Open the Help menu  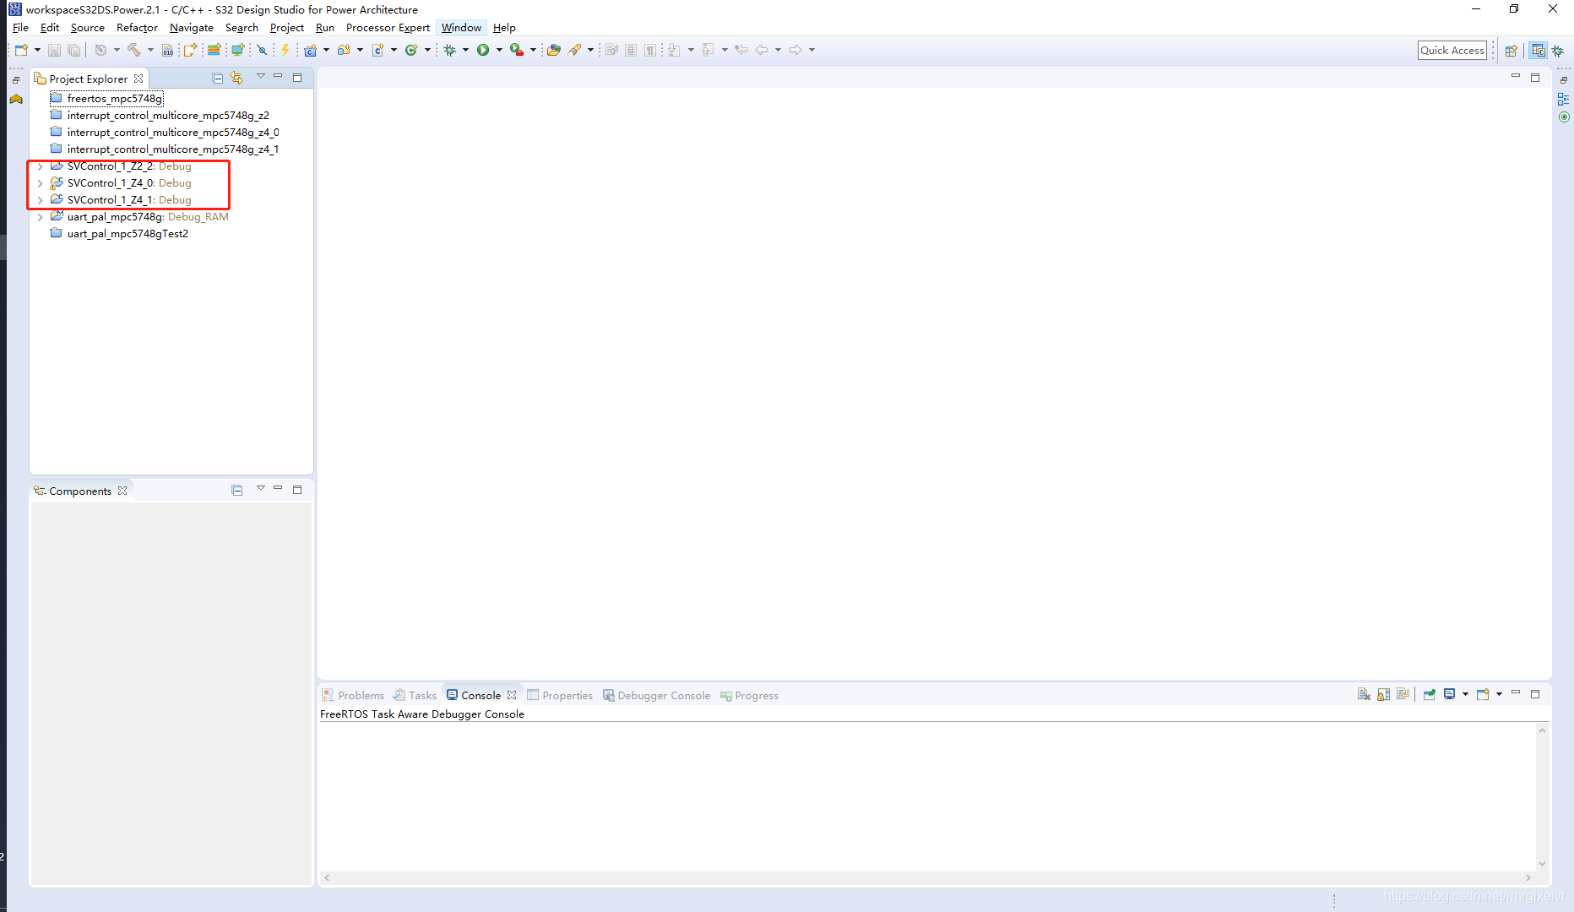(x=504, y=28)
